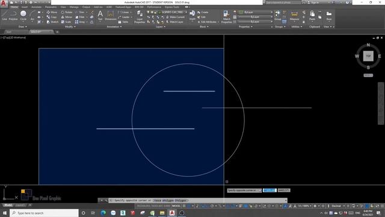Expand the Properties panel
Viewport: 385px width, 217px height.
(x=245, y=27)
